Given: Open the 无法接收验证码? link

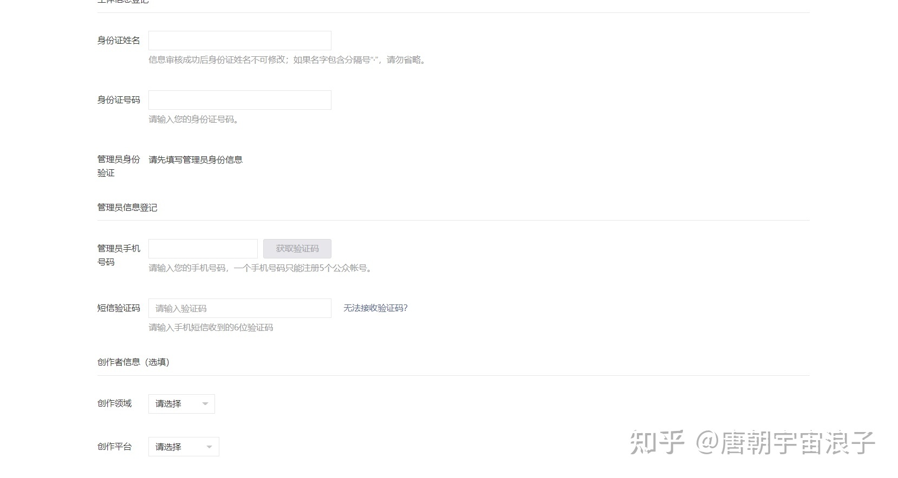Looking at the screenshot, I should pos(375,308).
